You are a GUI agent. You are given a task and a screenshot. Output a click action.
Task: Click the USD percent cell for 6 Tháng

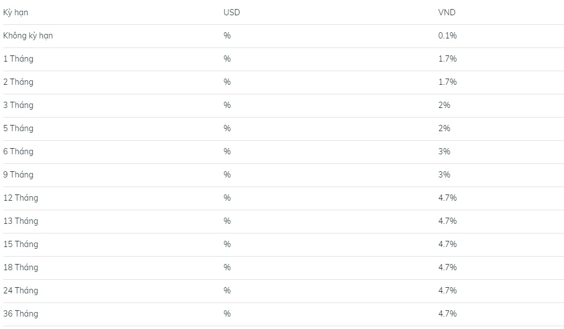(227, 151)
